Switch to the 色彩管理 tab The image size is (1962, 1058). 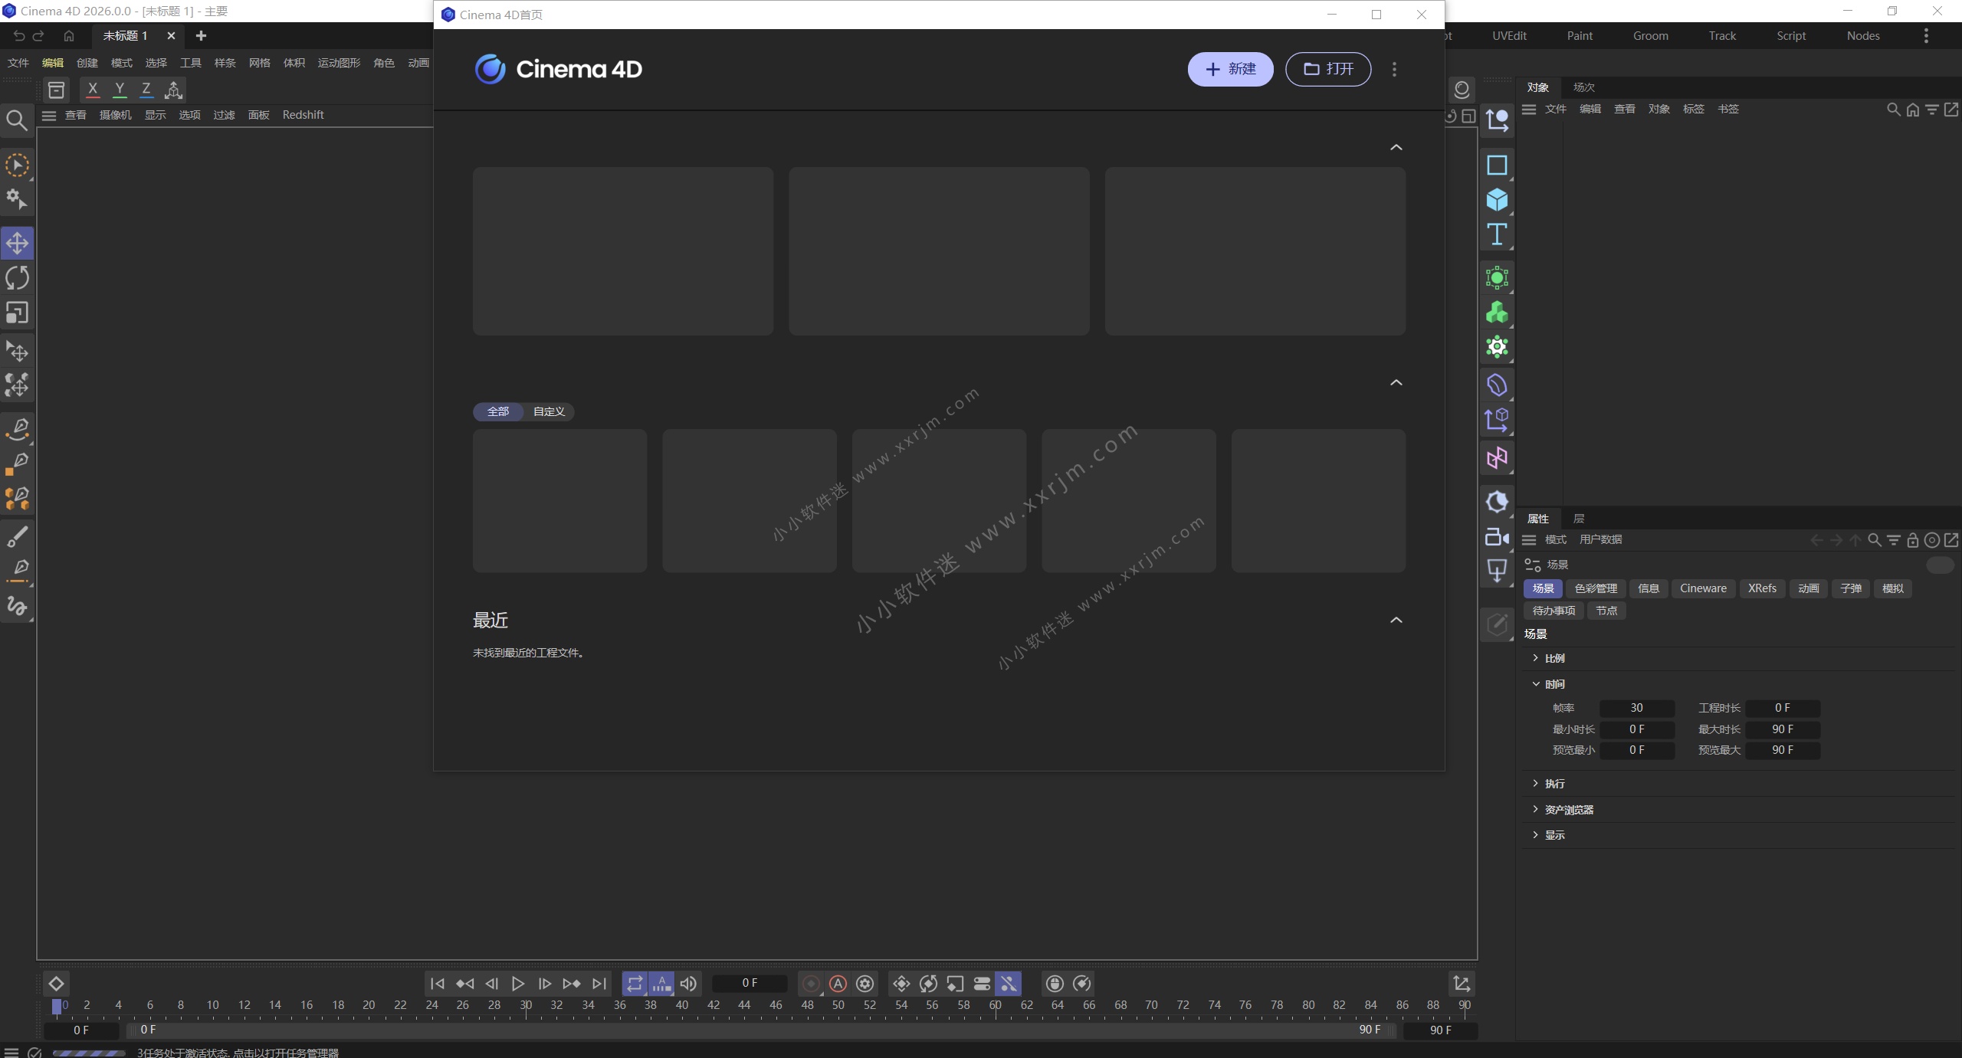(x=1596, y=588)
